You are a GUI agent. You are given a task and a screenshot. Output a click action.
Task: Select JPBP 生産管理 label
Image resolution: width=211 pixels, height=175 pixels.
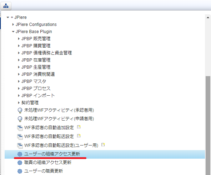click(x=36, y=67)
